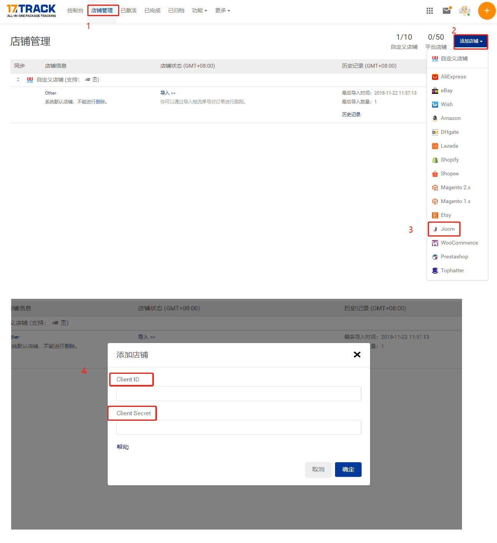Focus the Client Secret input field

(239, 427)
